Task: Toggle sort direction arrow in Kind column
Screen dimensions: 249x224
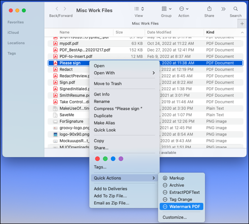Action: click(242, 32)
